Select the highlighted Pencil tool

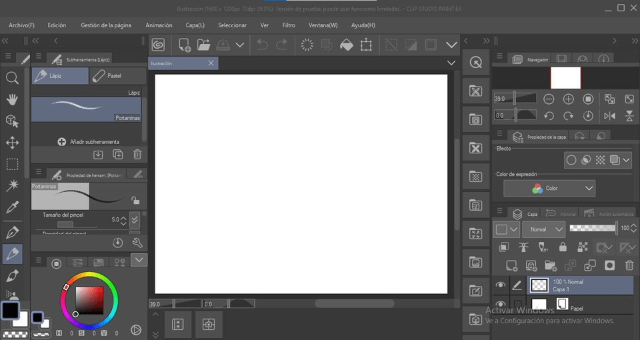12,254
